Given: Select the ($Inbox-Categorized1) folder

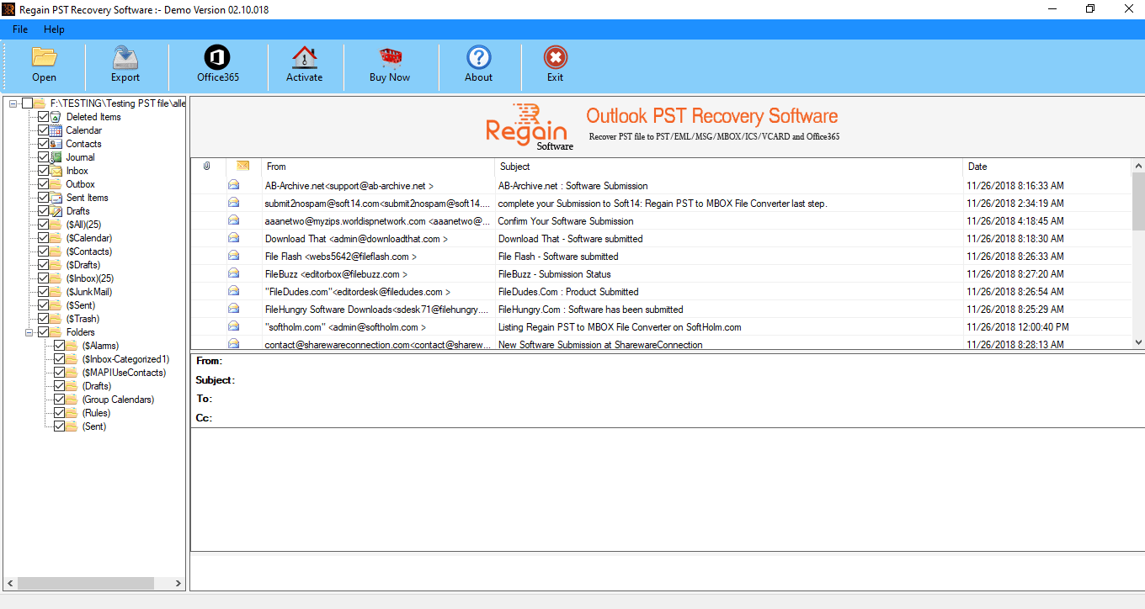Looking at the screenshot, I should click(x=125, y=359).
